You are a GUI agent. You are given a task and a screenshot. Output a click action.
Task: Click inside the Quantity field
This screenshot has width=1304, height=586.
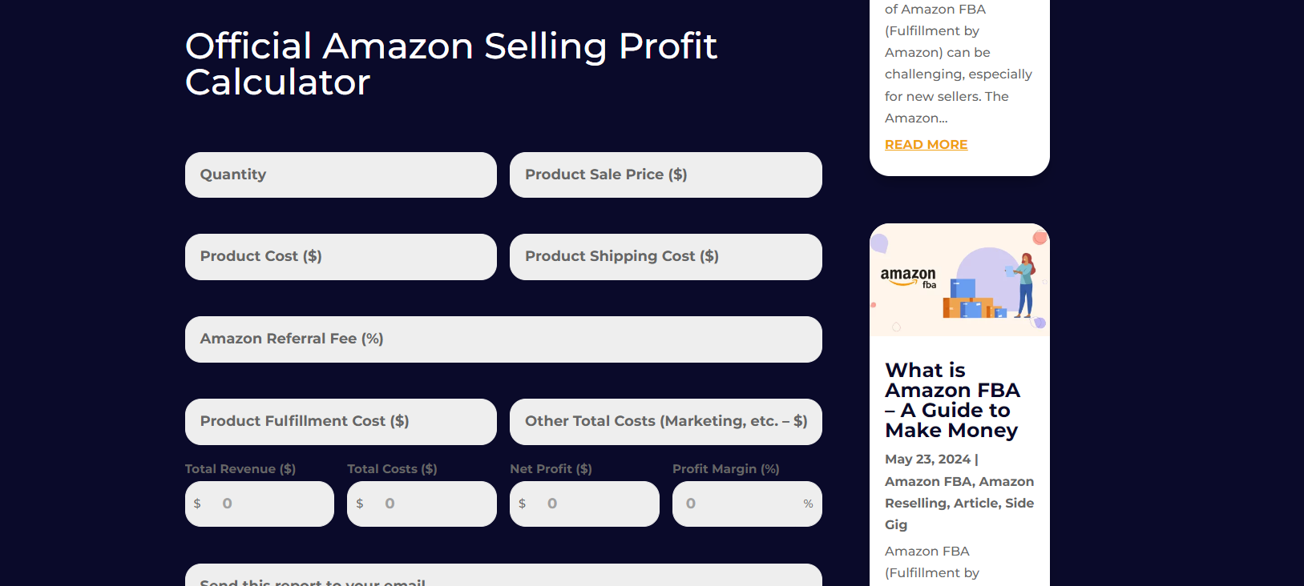tap(341, 175)
